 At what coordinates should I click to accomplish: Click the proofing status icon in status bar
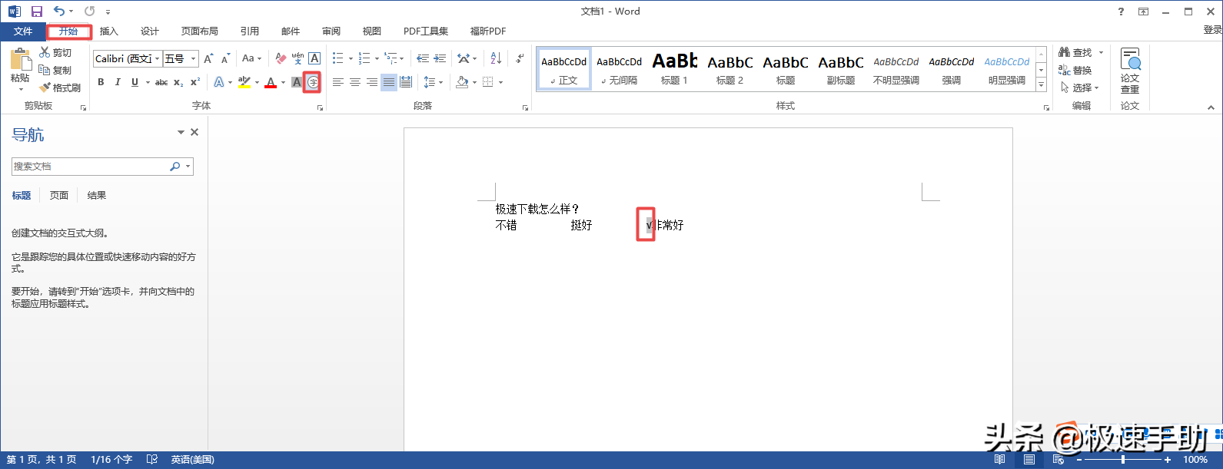[152, 459]
